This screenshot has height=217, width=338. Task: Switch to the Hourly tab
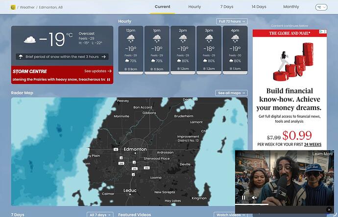[x=194, y=7]
